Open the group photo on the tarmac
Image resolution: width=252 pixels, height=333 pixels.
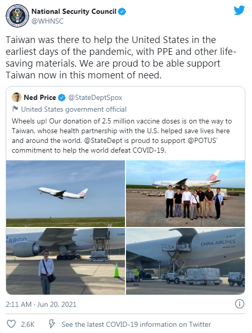(185, 194)
